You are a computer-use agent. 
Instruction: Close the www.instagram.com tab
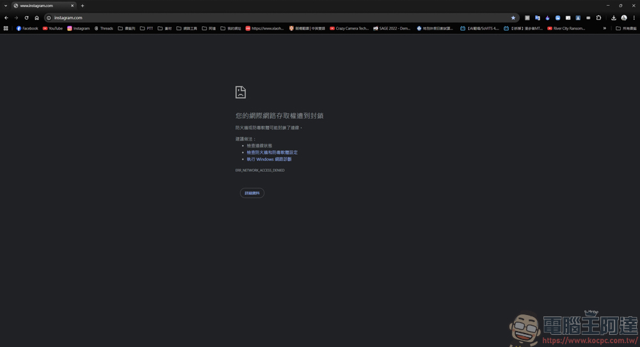click(x=72, y=6)
